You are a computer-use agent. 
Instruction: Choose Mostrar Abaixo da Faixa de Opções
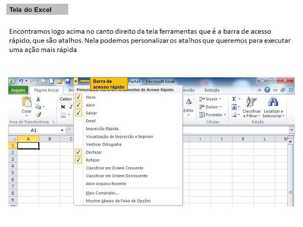(118, 201)
